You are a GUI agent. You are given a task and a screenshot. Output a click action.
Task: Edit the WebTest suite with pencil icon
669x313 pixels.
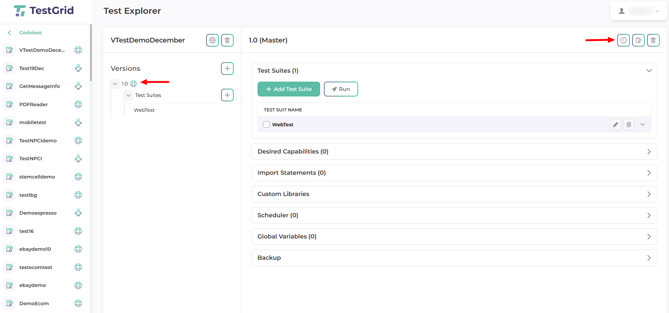pos(615,124)
